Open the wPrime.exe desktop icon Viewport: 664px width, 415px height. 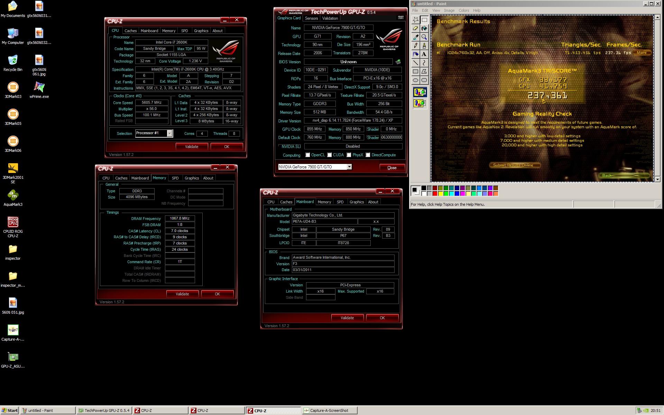[39, 91]
